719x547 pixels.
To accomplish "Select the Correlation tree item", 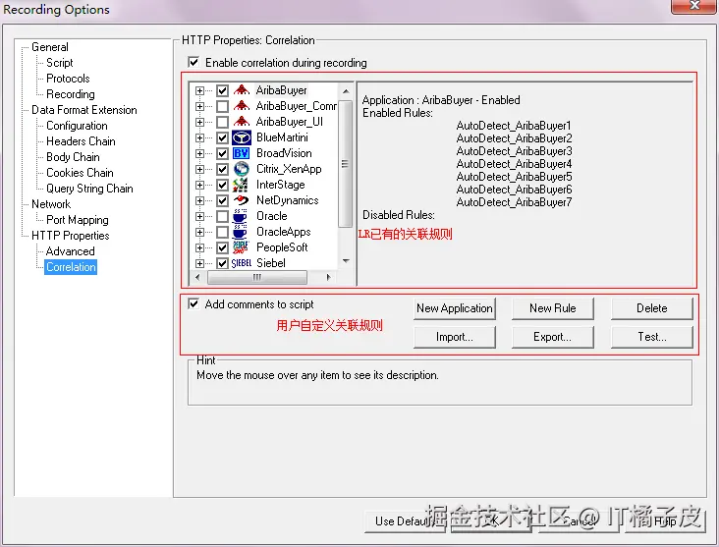I will point(71,267).
